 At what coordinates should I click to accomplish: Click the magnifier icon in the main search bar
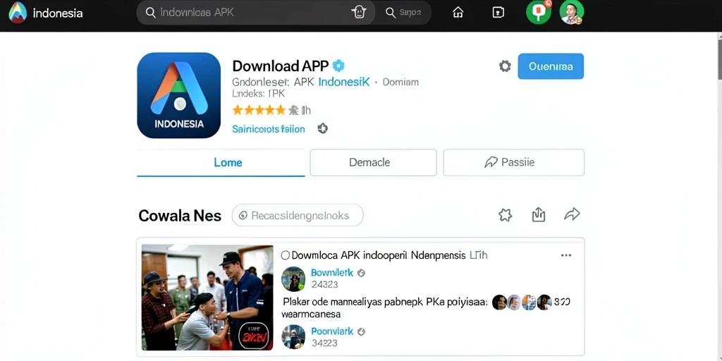pos(151,13)
